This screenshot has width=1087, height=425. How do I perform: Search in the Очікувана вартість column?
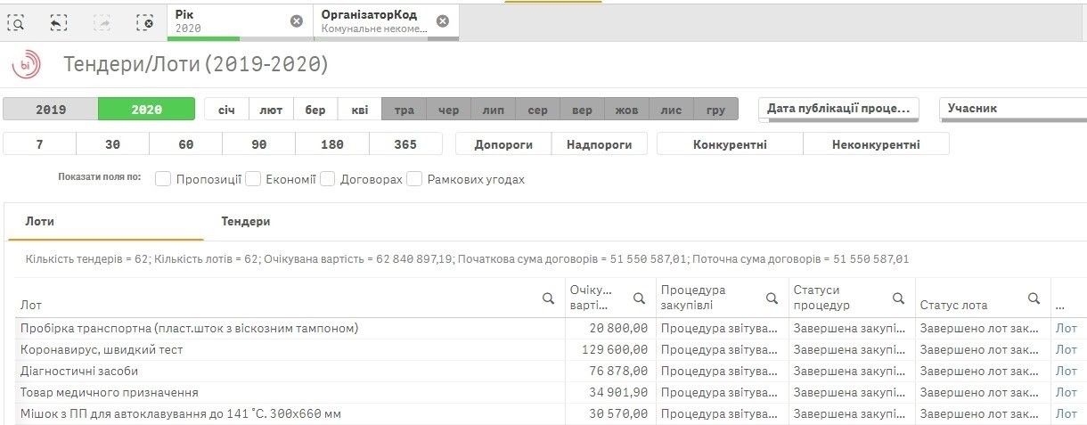[639, 298]
